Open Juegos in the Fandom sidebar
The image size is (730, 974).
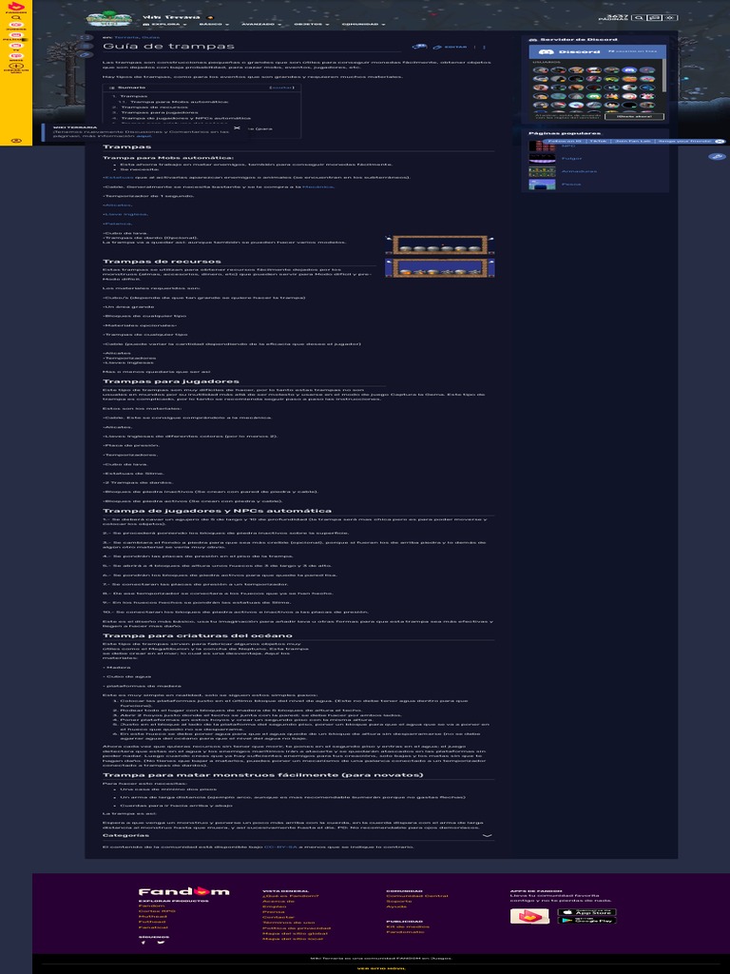pos(16,26)
